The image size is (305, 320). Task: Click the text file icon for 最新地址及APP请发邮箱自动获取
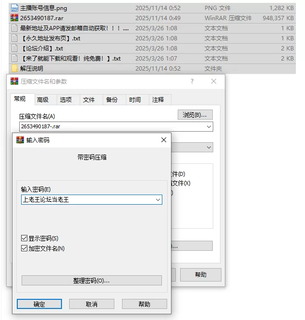(x=14, y=28)
